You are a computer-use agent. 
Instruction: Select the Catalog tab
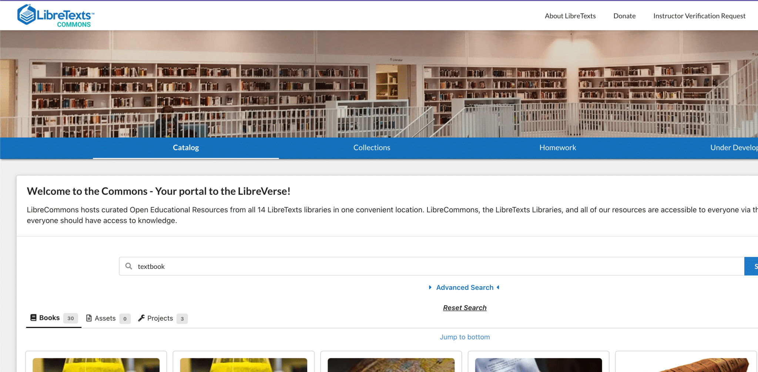(x=185, y=148)
